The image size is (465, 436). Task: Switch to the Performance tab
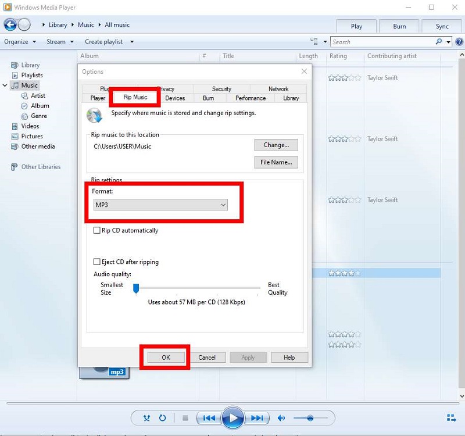click(x=251, y=98)
